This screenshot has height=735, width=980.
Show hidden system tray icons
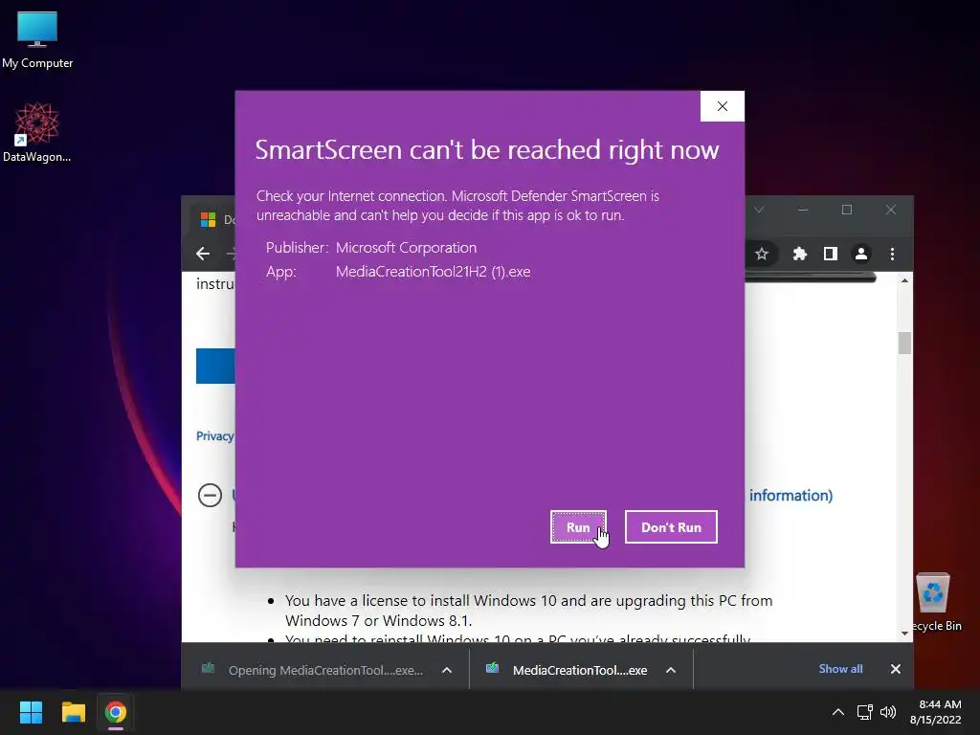(838, 712)
